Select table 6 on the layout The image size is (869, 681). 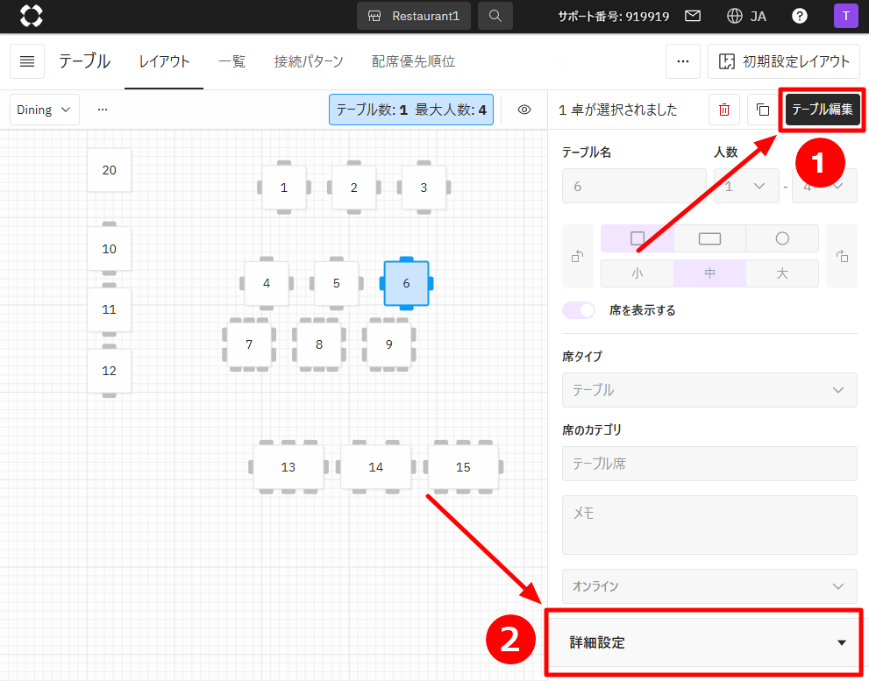pos(406,283)
